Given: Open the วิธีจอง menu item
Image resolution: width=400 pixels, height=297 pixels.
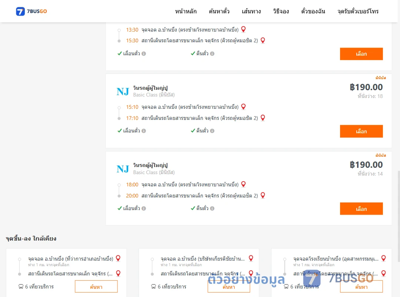Looking at the screenshot, I should 281,11.
